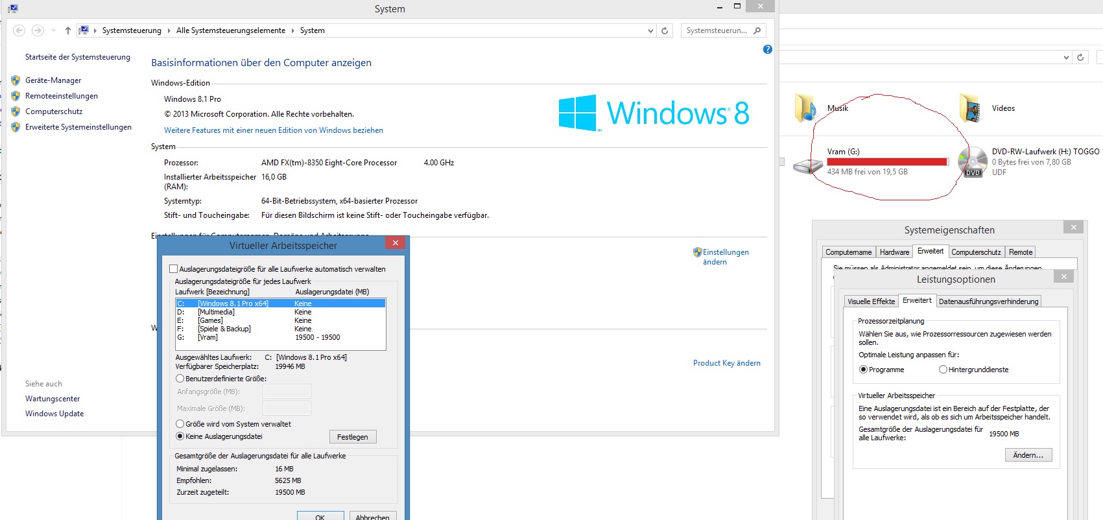
Task: Go forward with the navigation arrow
Action: (x=38, y=30)
